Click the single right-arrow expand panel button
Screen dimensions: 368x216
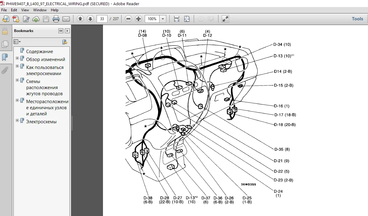pyautogui.click(x=67, y=31)
